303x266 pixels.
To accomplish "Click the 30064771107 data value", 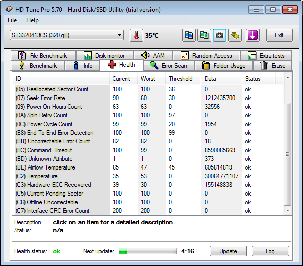I will (x=221, y=176).
